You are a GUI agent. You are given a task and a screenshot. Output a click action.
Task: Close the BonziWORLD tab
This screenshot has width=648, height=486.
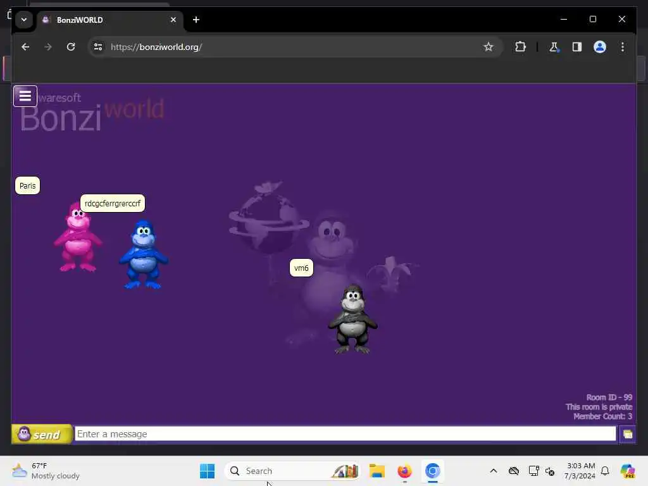coord(173,20)
